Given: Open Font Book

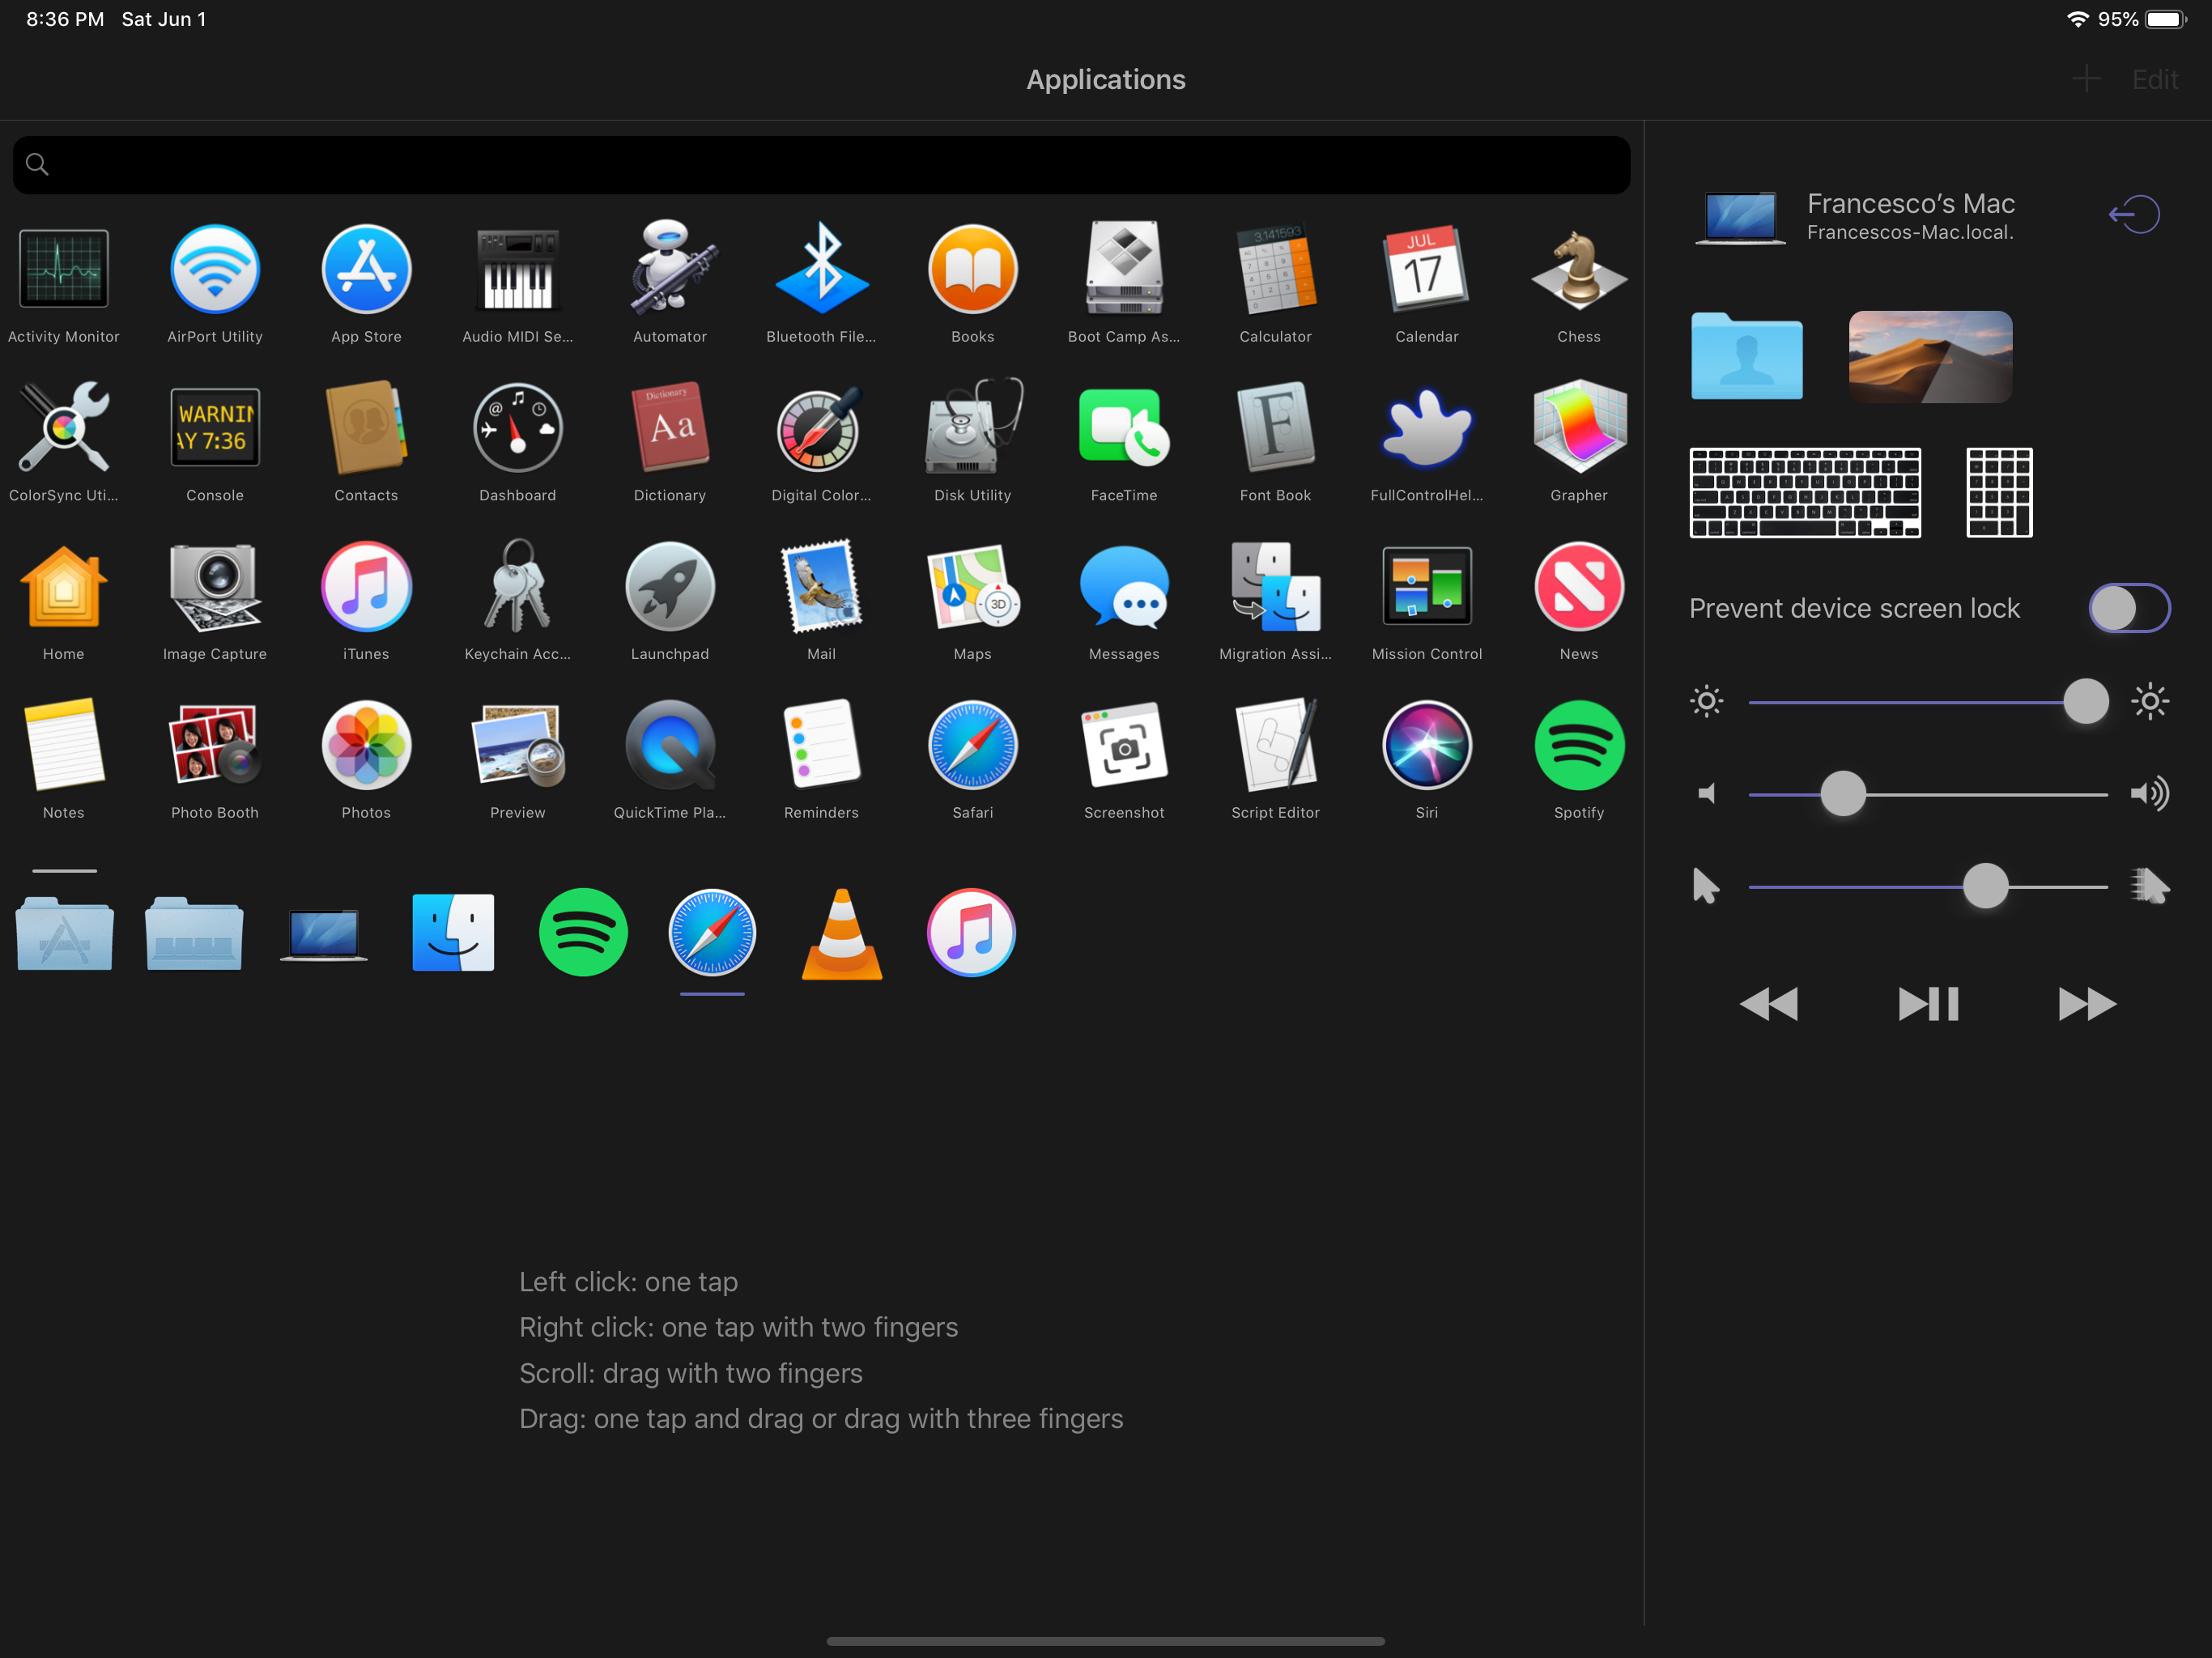Looking at the screenshot, I should (1276, 428).
